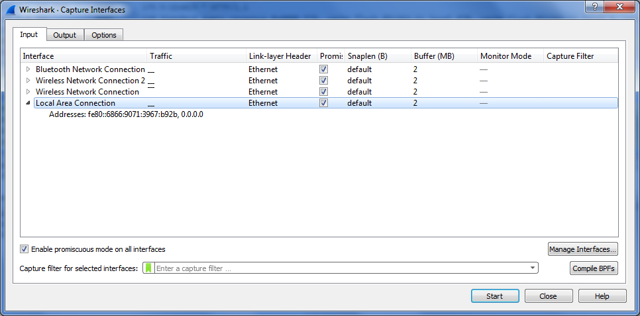Click the Compile BPFs button
Screen dimensions: 640x316
click(594, 268)
